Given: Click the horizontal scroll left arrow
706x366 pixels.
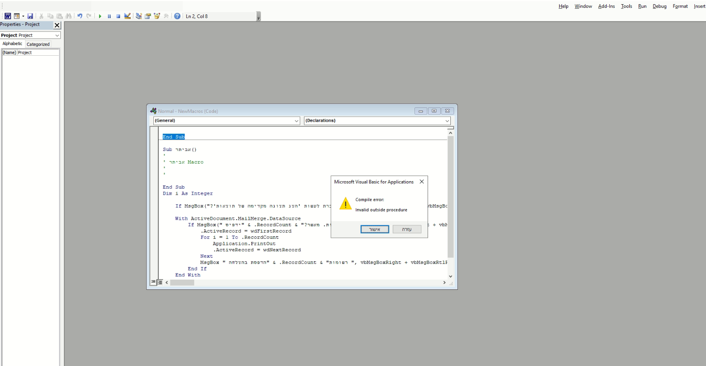Looking at the screenshot, I should (x=167, y=282).
